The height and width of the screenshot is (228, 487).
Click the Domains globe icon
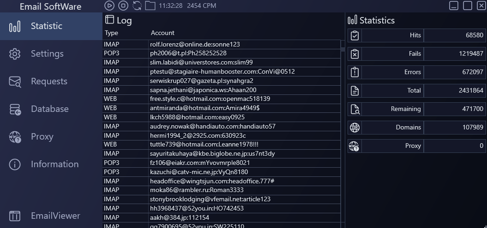[355, 128]
